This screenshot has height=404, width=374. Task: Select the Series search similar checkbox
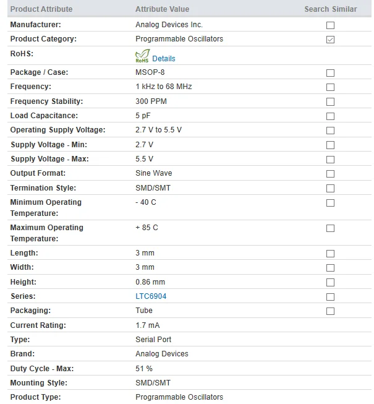pyautogui.click(x=330, y=297)
